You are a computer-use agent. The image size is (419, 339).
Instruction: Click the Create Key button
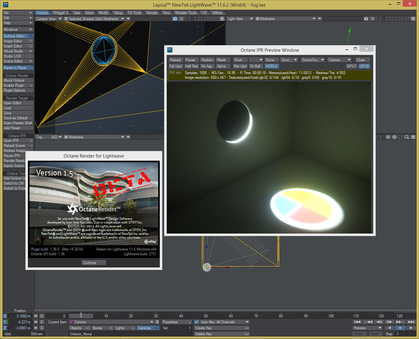[x=222, y=328]
